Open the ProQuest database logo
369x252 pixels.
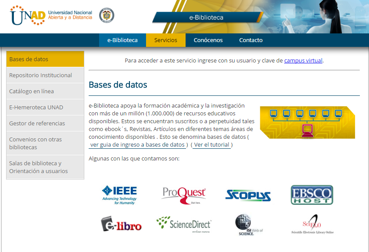(x=184, y=196)
